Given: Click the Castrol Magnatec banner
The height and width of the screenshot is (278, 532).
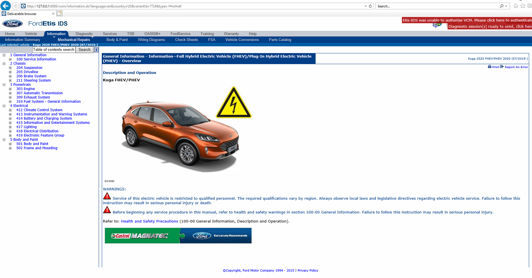Looking at the screenshot, I should point(178,235).
